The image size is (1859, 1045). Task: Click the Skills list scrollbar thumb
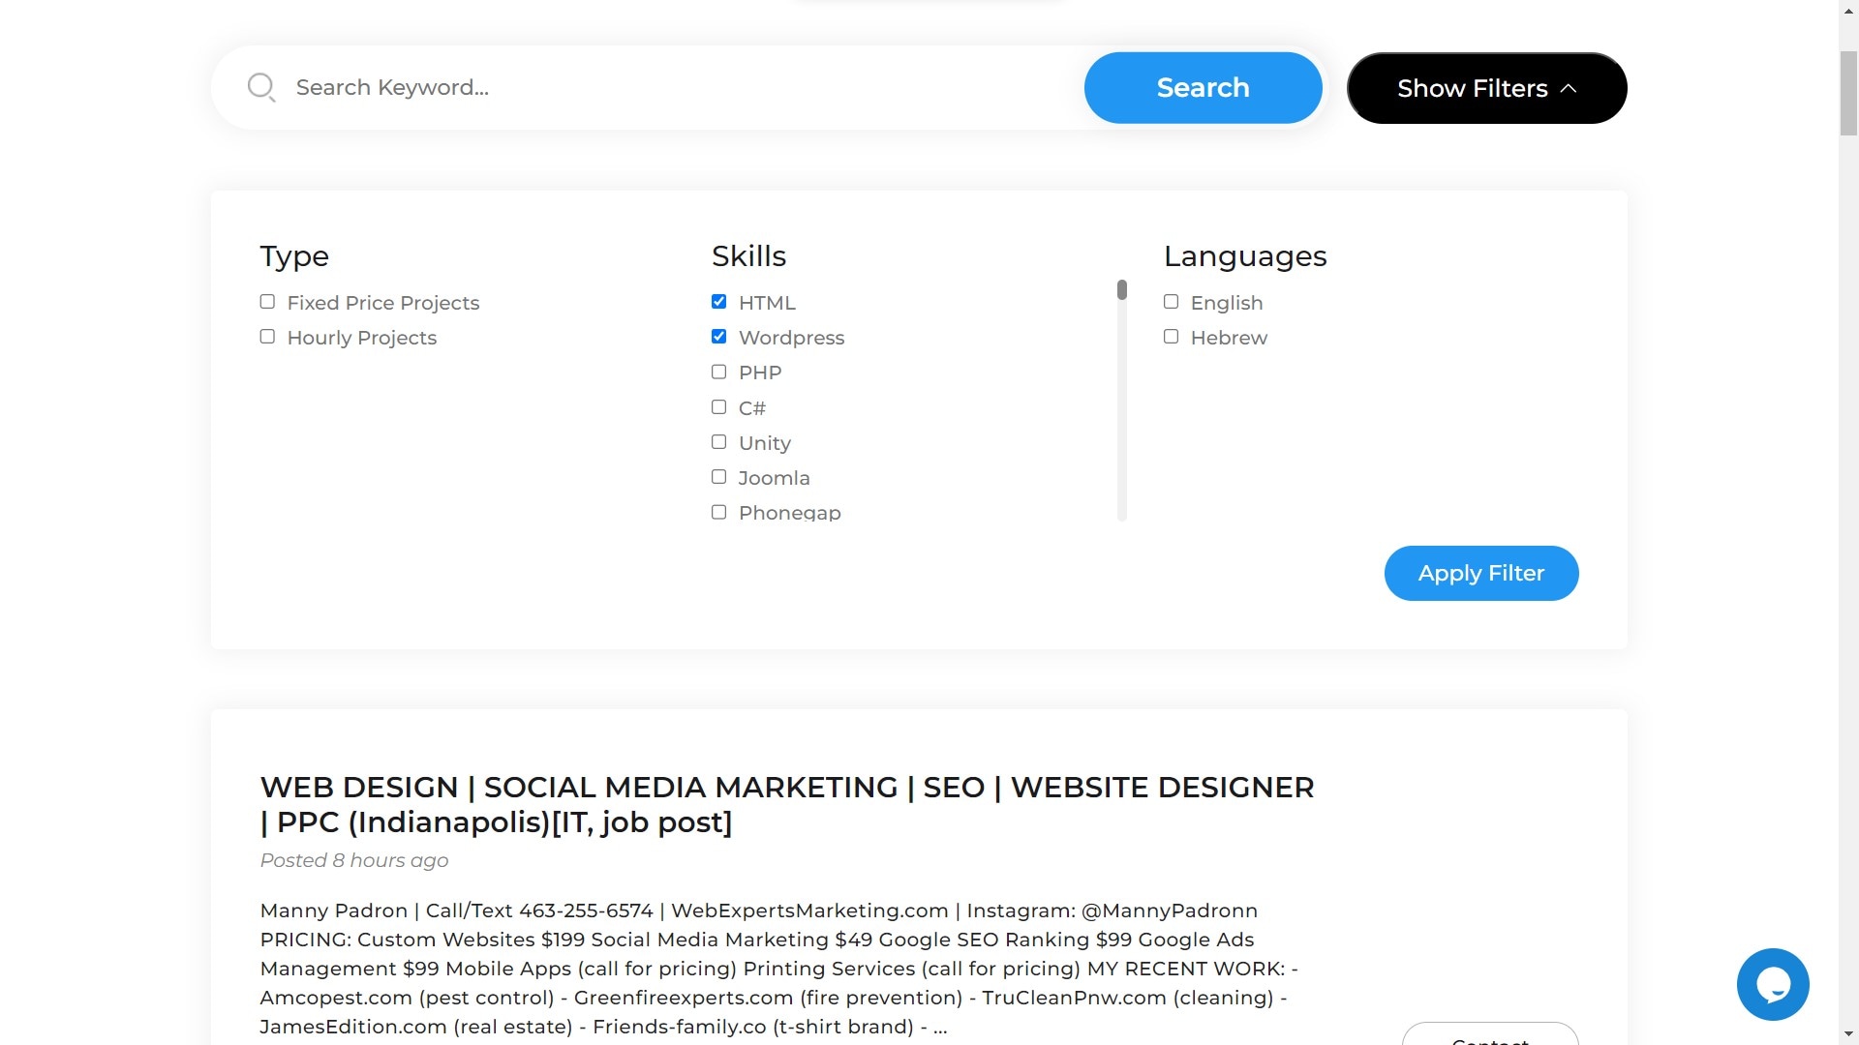tap(1122, 290)
